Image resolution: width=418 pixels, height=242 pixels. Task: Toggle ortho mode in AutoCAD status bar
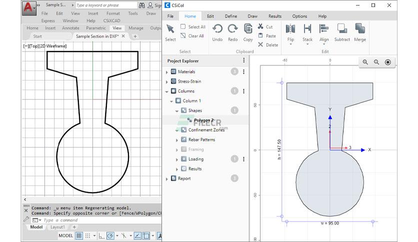101,235
